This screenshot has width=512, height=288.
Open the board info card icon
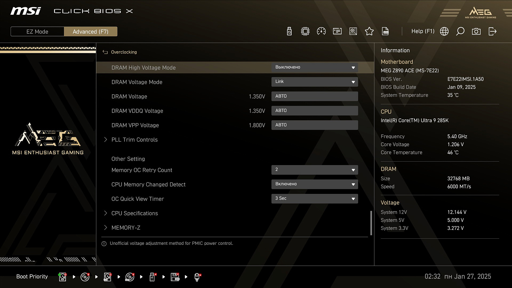point(337,31)
